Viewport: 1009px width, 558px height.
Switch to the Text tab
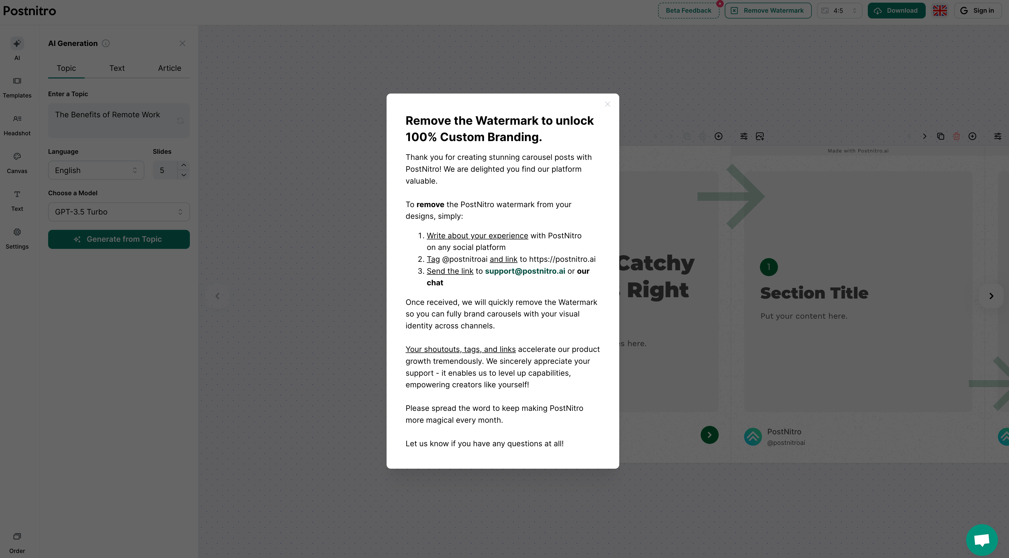coord(117,68)
